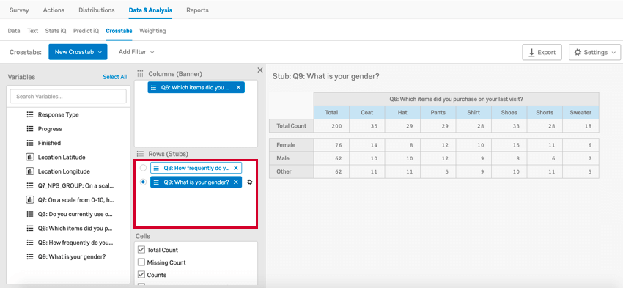Click the Hat column header
This screenshot has width=623, height=288.
402,112
